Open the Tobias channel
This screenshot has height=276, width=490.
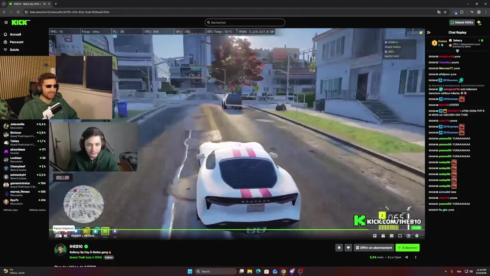[24, 143]
